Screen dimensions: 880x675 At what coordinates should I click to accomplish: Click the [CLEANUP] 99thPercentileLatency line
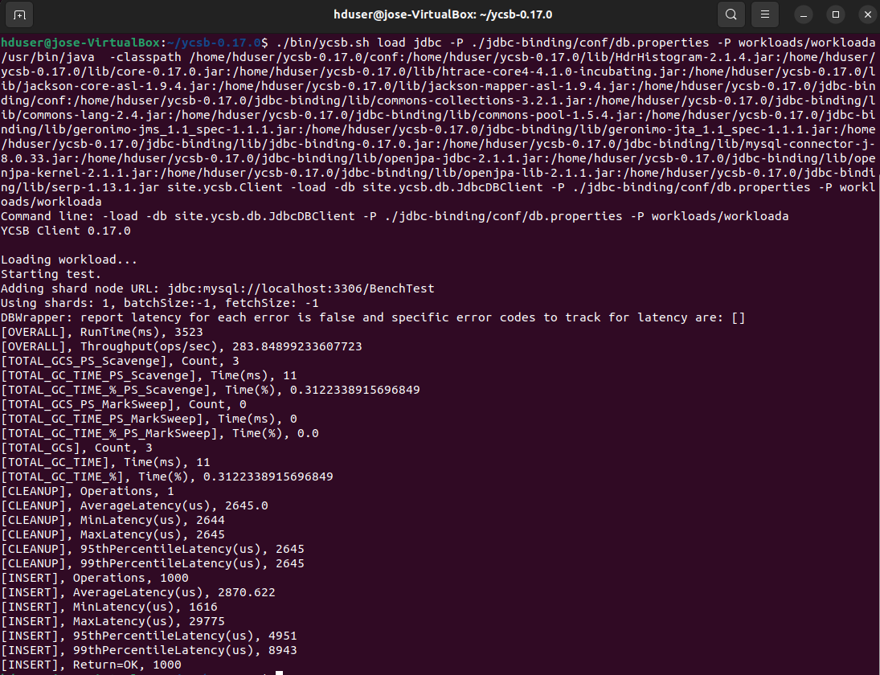[153, 564]
